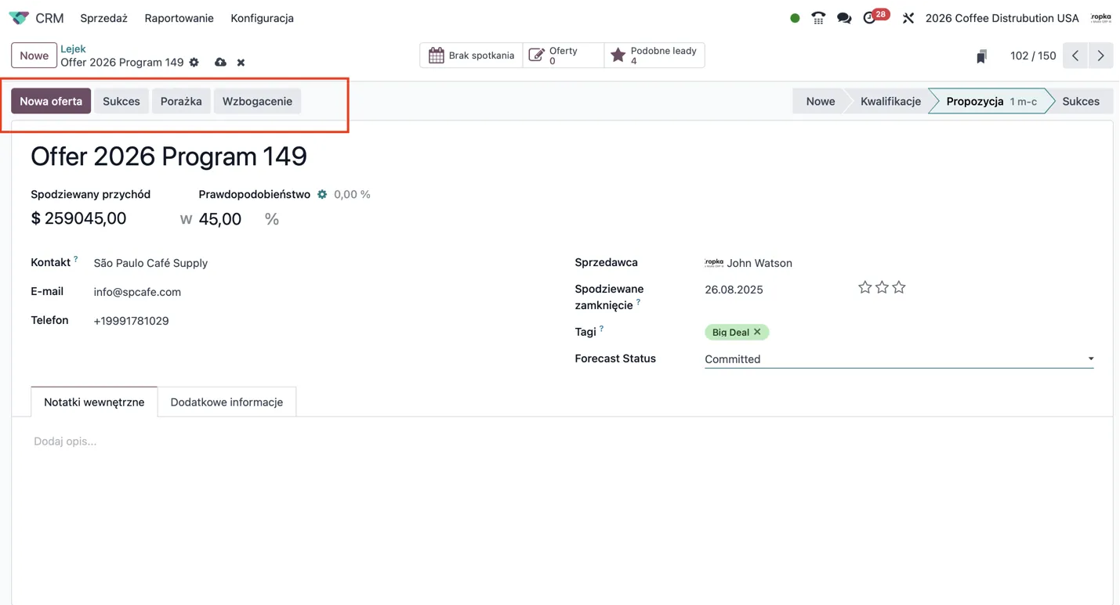Edit the info@spcafe.com email field
1120x605 pixels.
click(137, 292)
